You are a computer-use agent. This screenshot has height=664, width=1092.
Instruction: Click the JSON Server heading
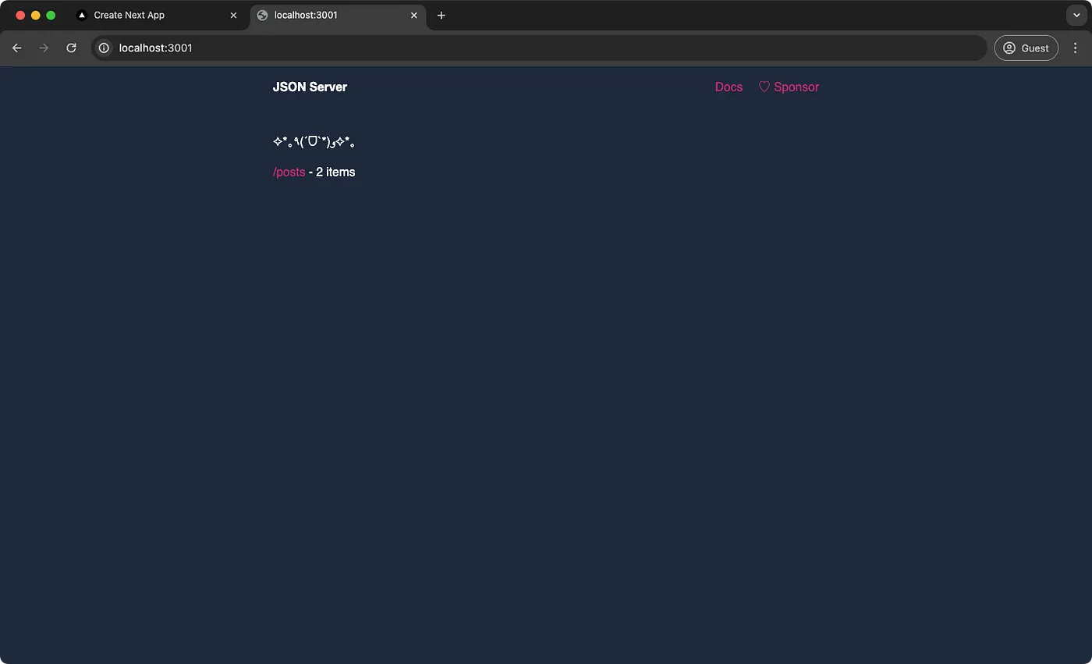(x=310, y=87)
